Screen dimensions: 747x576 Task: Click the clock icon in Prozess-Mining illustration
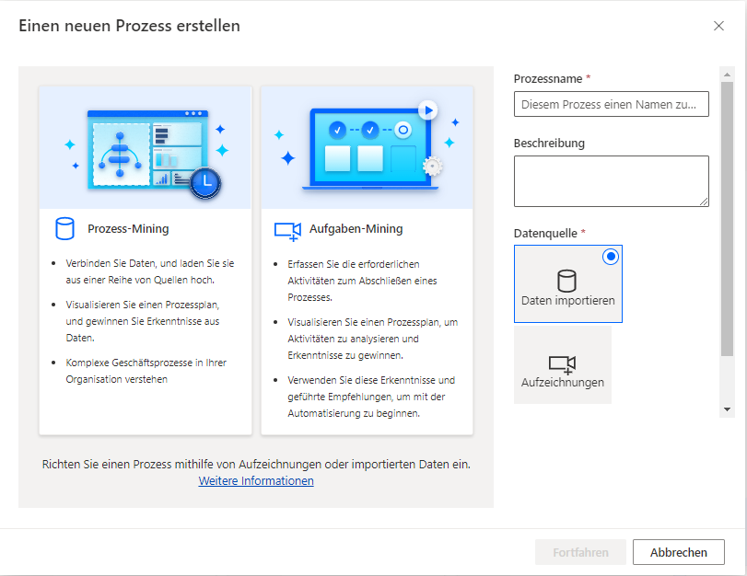tap(206, 182)
